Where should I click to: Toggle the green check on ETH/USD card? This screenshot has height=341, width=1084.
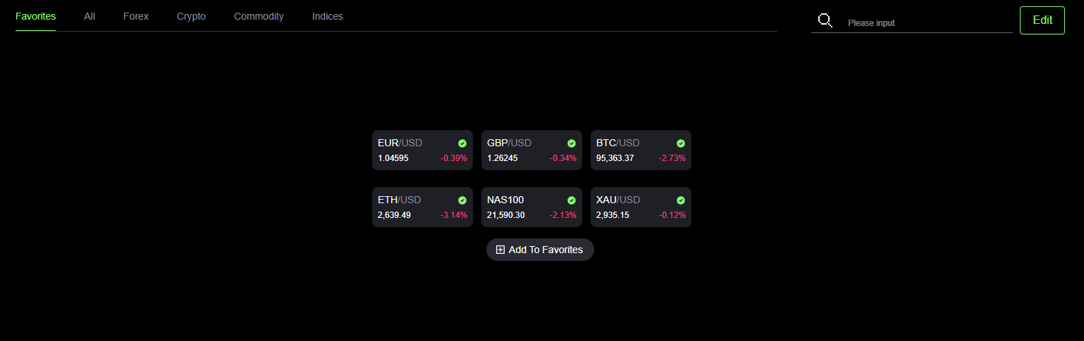click(462, 200)
